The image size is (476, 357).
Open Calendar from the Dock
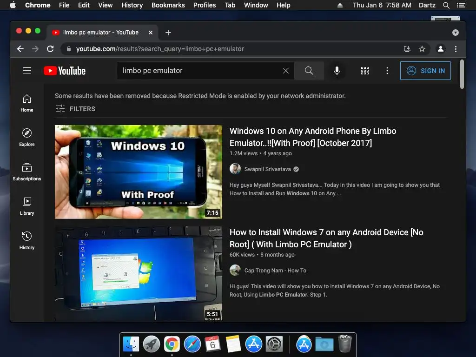212,344
